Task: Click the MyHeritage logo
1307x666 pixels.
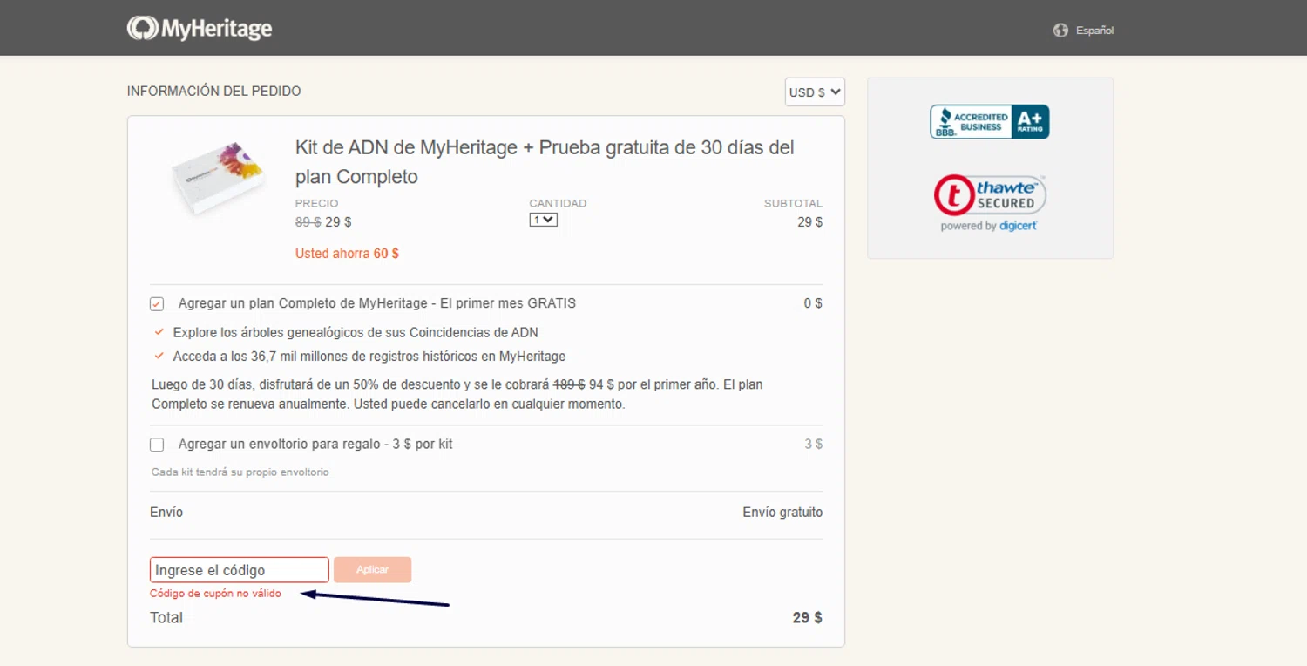Action: click(x=200, y=28)
